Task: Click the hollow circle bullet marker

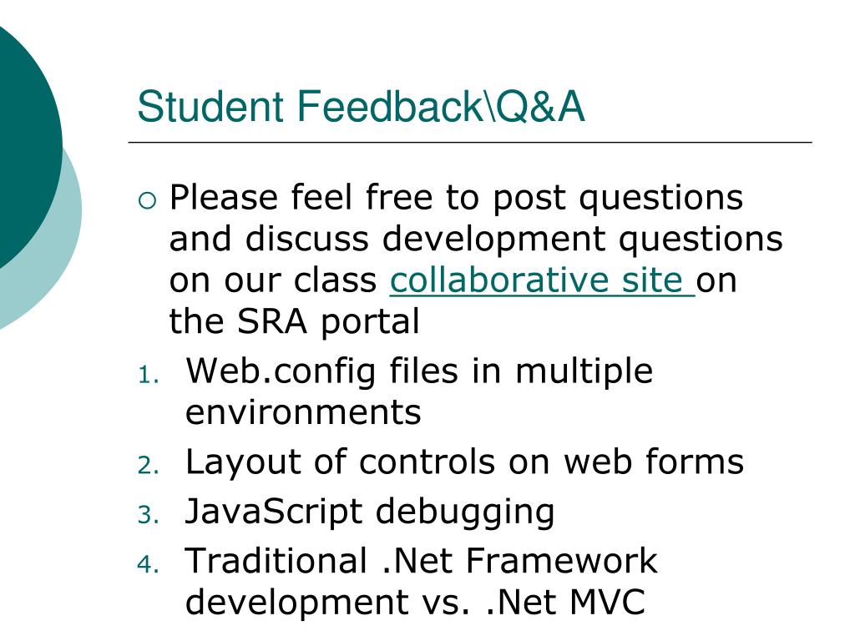Action: 147,201
